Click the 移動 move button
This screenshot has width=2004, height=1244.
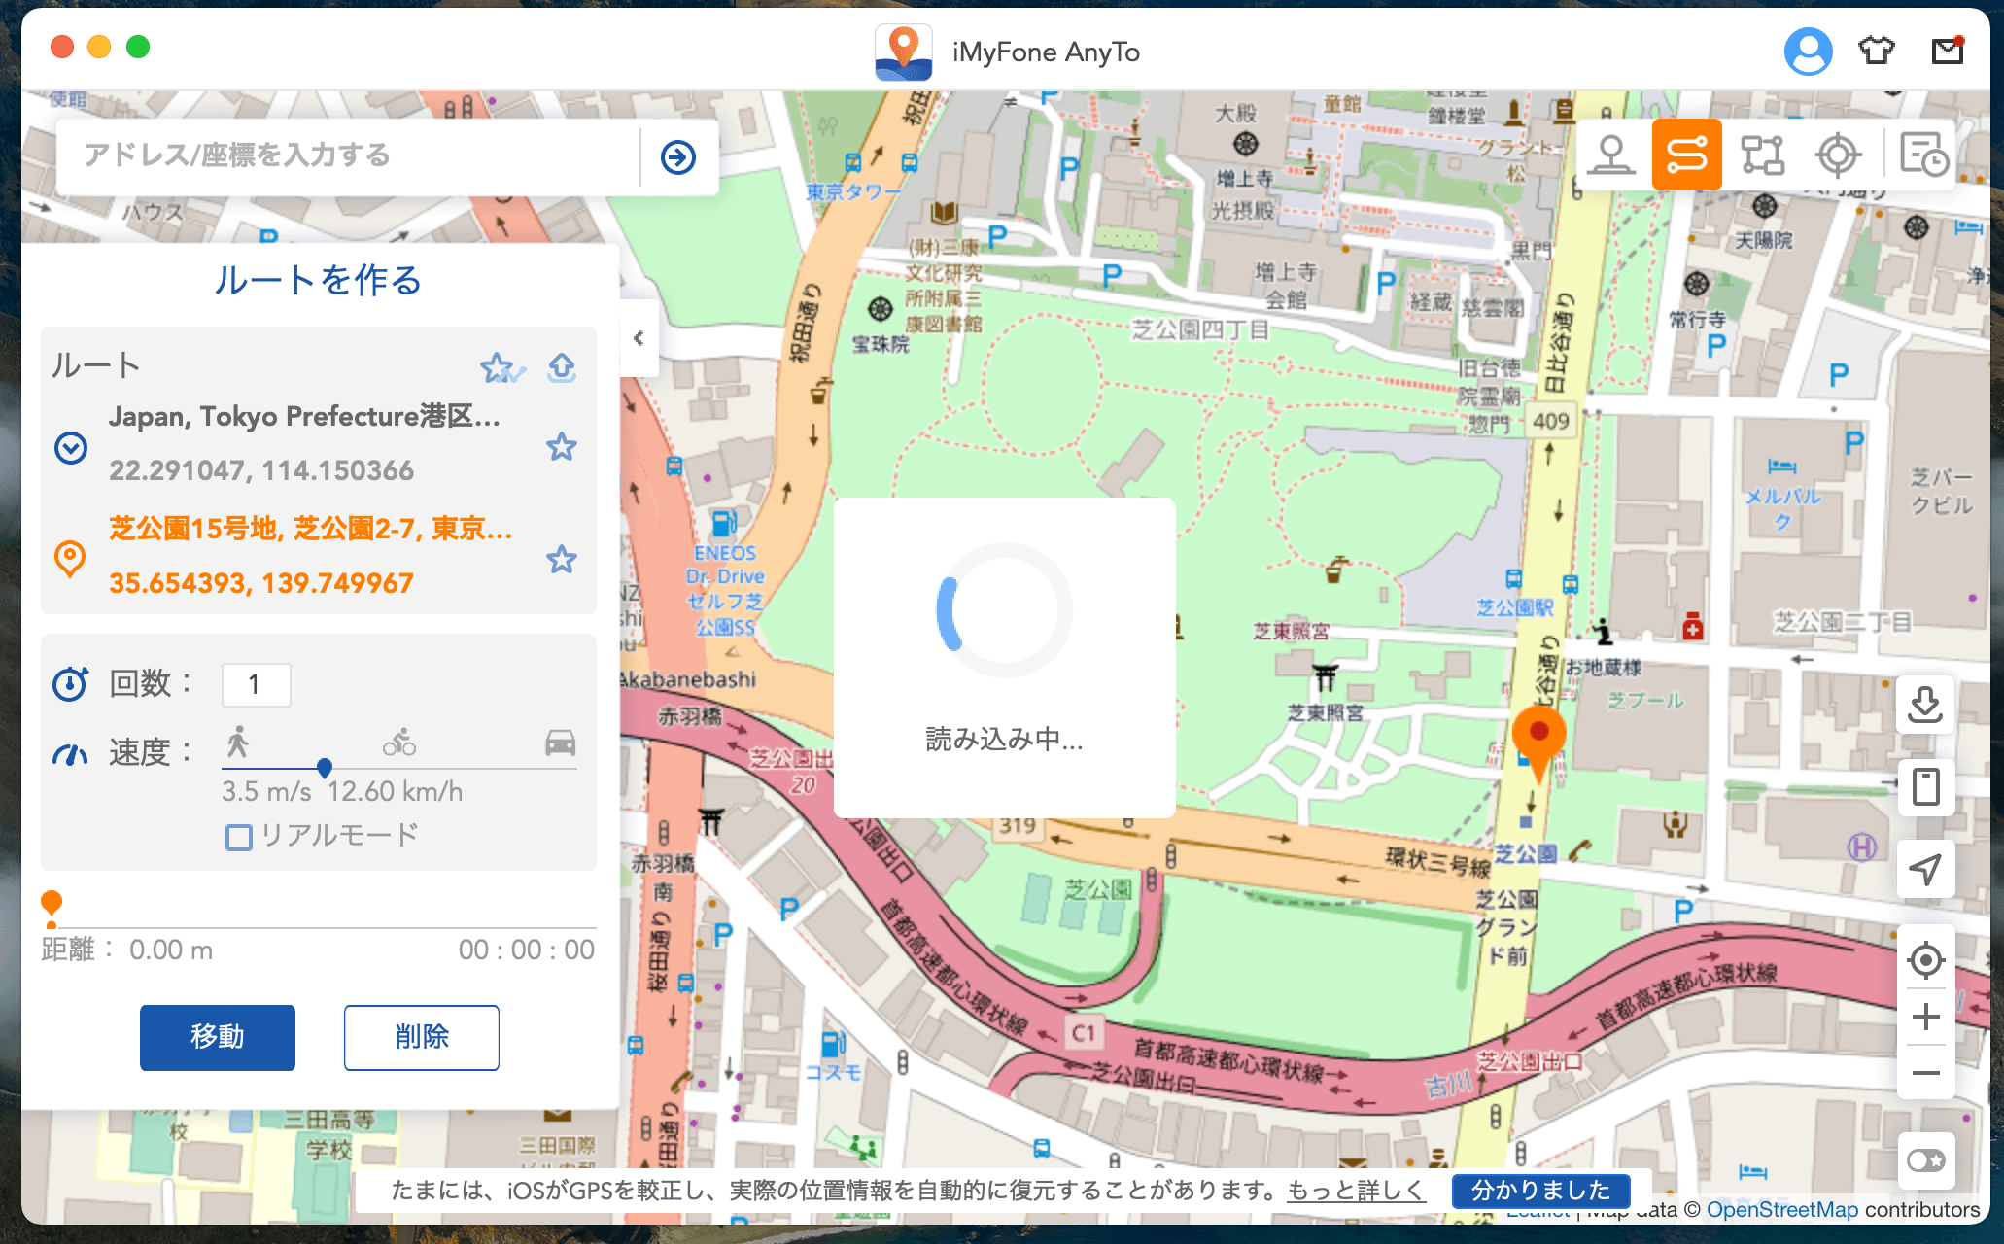[x=218, y=1037]
